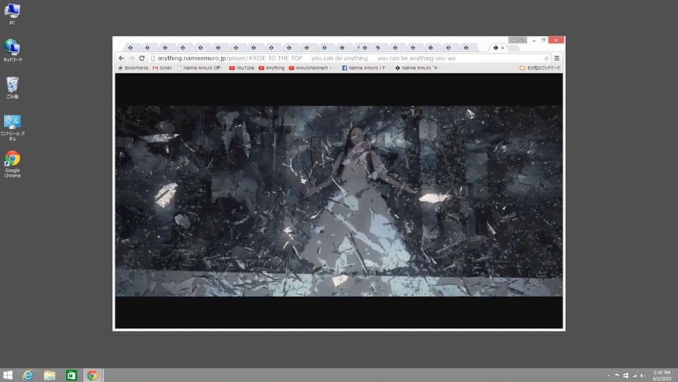Screen dimensions: 678x382
Task: Open the Chrome hamburger menu
Action: (557, 58)
